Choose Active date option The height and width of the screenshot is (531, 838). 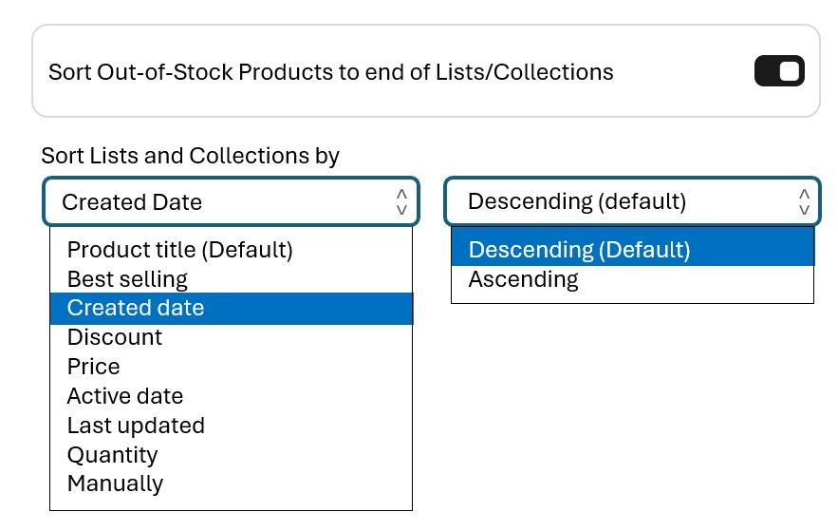coord(125,396)
